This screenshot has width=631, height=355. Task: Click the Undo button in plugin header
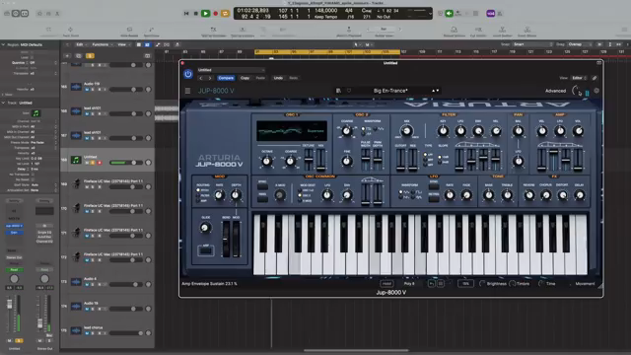278,78
